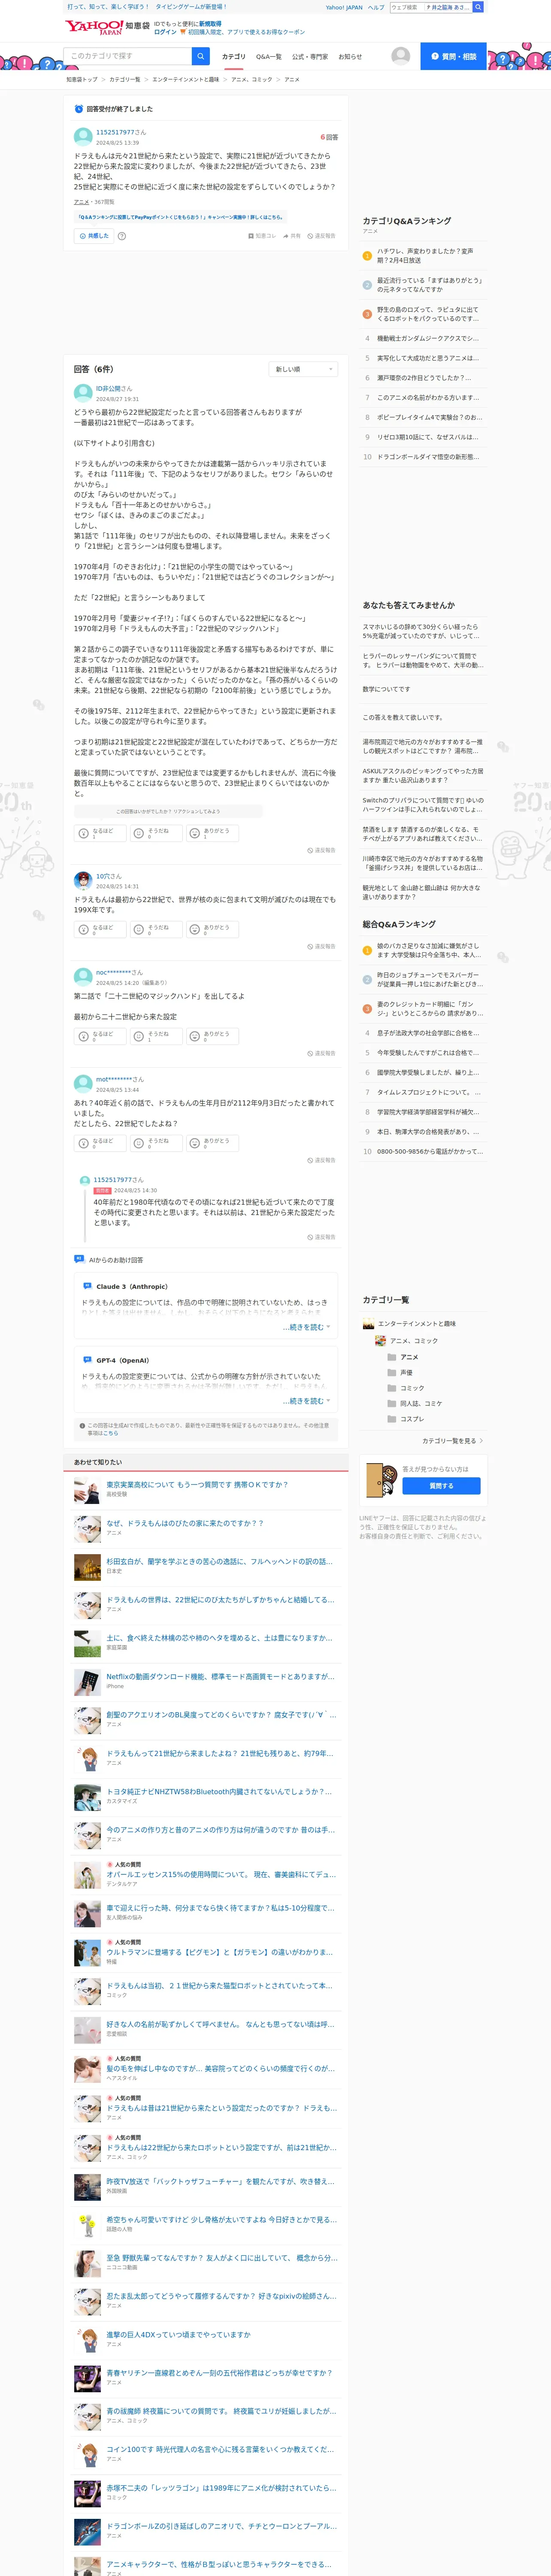
Task: Open 知恵袋トップ breadcrumb
Action: pyautogui.click(x=82, y=79)
